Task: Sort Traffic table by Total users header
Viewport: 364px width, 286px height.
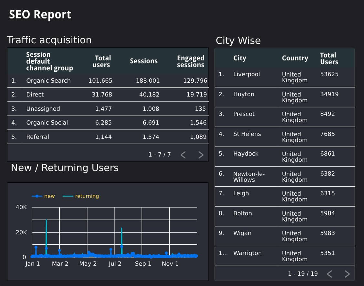Action: pyautogui.click(x=102, y=61)
